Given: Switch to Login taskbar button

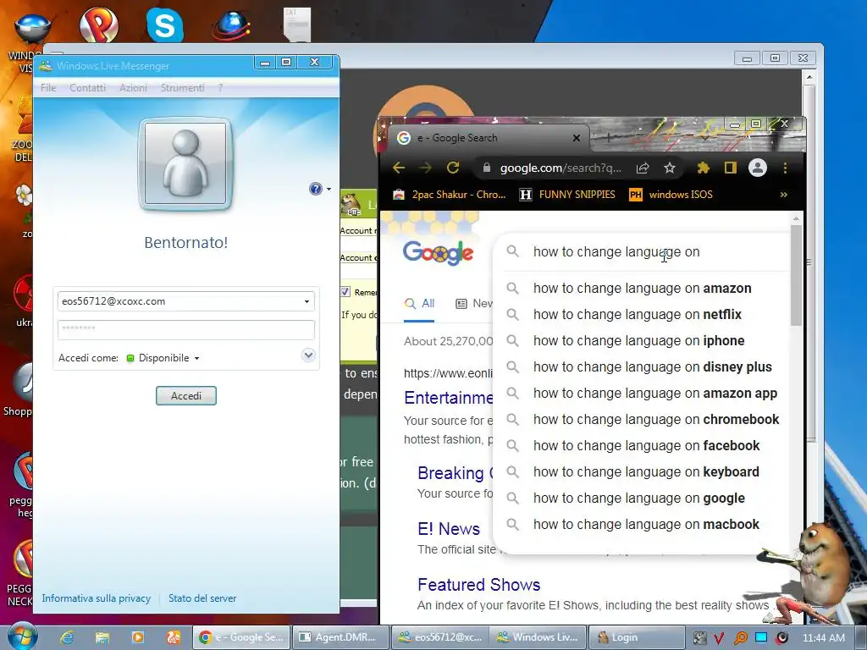Looking at the screenshot, I should 637,637.
